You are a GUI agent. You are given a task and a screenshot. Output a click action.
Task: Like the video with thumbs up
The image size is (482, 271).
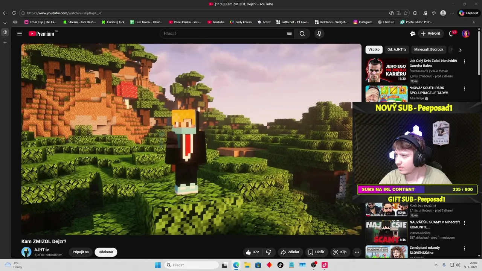252,252
